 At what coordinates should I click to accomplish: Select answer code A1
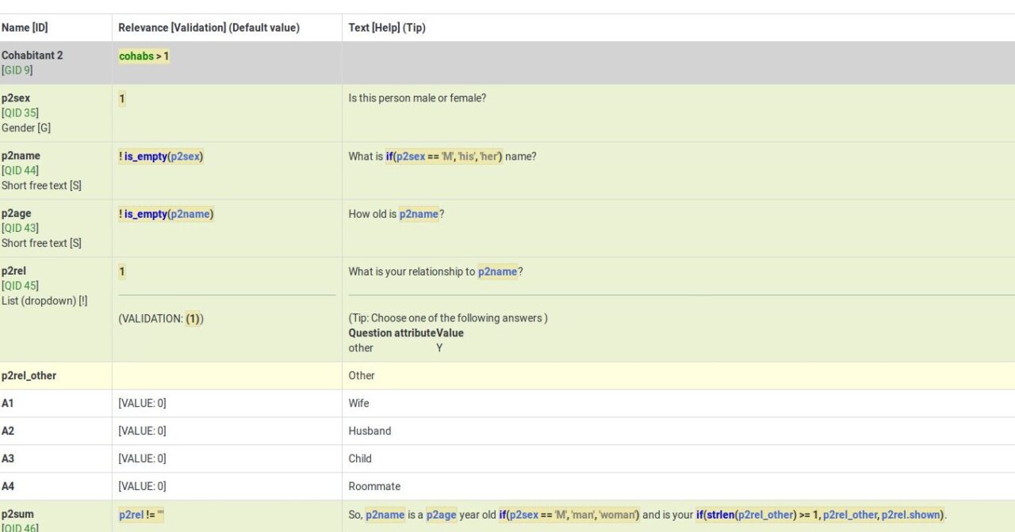(8, 404)
